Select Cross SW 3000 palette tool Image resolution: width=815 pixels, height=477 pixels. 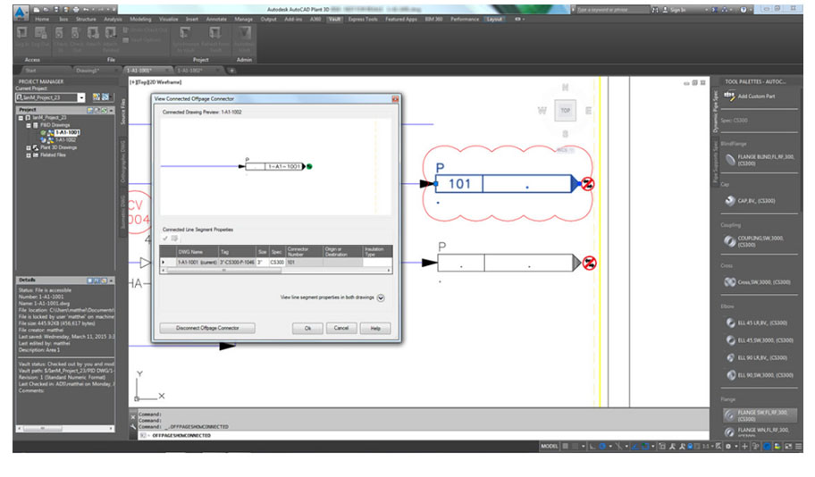tap(757, 282)
